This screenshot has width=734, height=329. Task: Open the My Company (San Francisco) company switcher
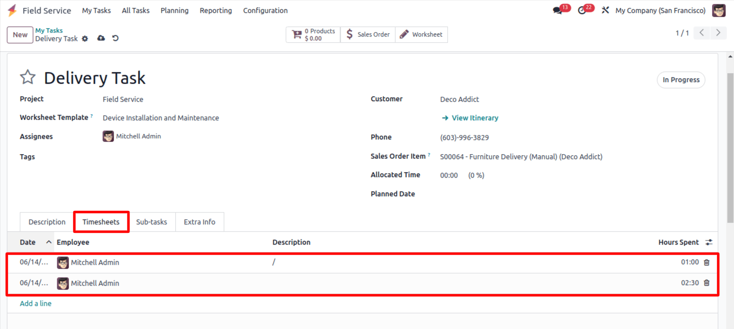660,11
